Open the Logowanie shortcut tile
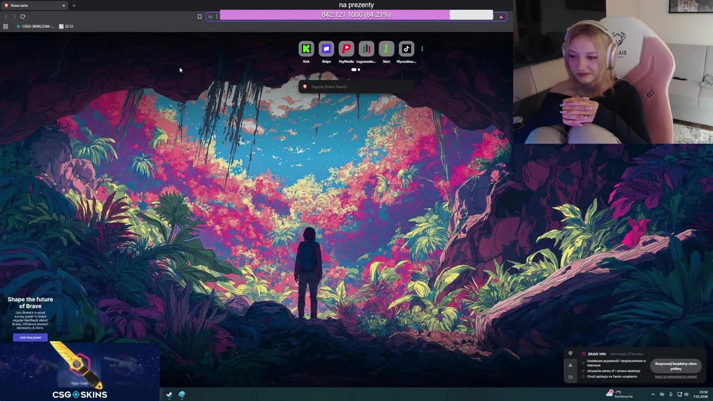 click(366, 49)
